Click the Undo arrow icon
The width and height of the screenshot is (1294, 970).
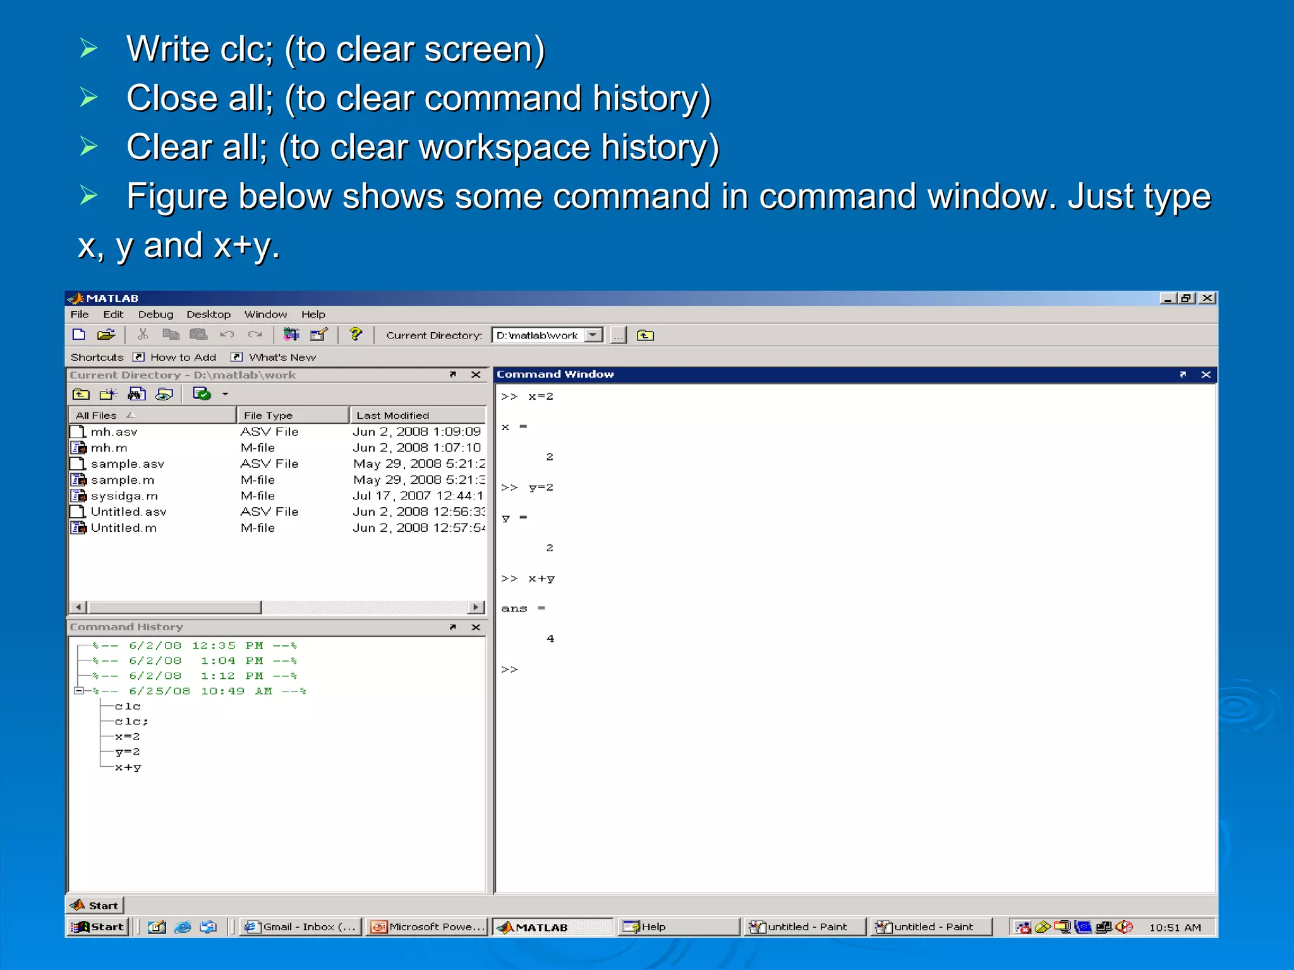pyautogui.click(x=227, y=335)
